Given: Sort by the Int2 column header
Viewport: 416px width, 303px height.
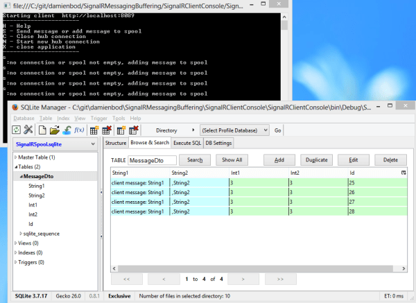Looking at the screenshot, I should pyautogui.click(x=318, y=173).
